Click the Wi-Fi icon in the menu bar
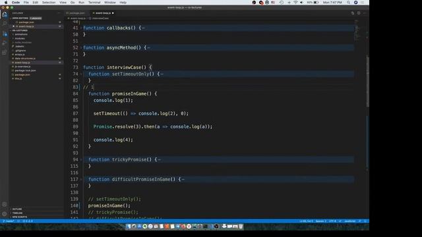The width and height of the screenshot is (422, 237). coord(295,3)
